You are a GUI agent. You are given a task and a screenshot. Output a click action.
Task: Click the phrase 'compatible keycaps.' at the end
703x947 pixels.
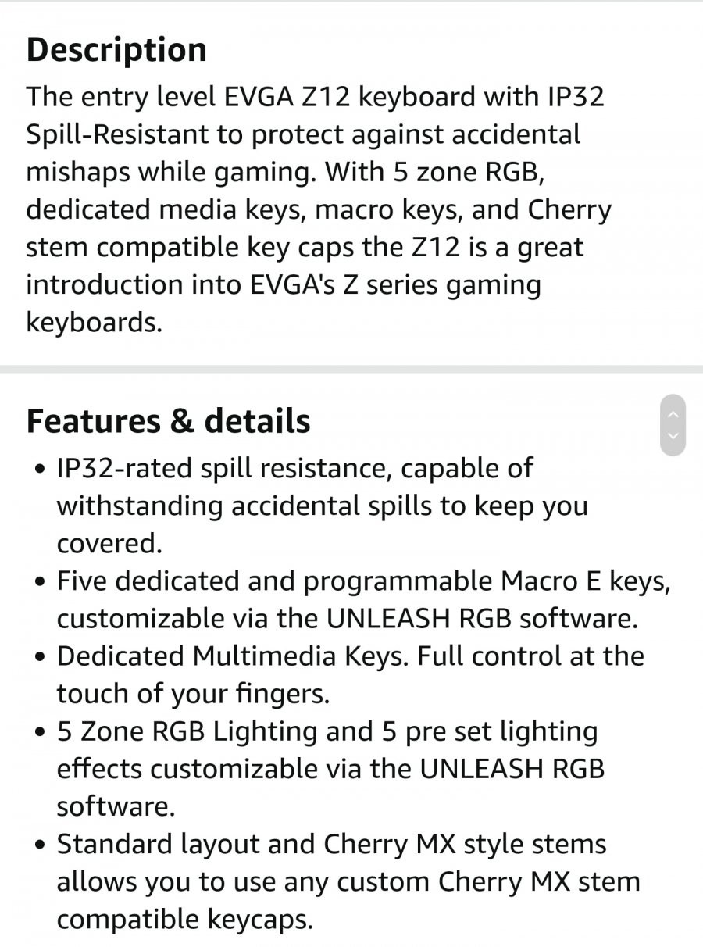184,919
